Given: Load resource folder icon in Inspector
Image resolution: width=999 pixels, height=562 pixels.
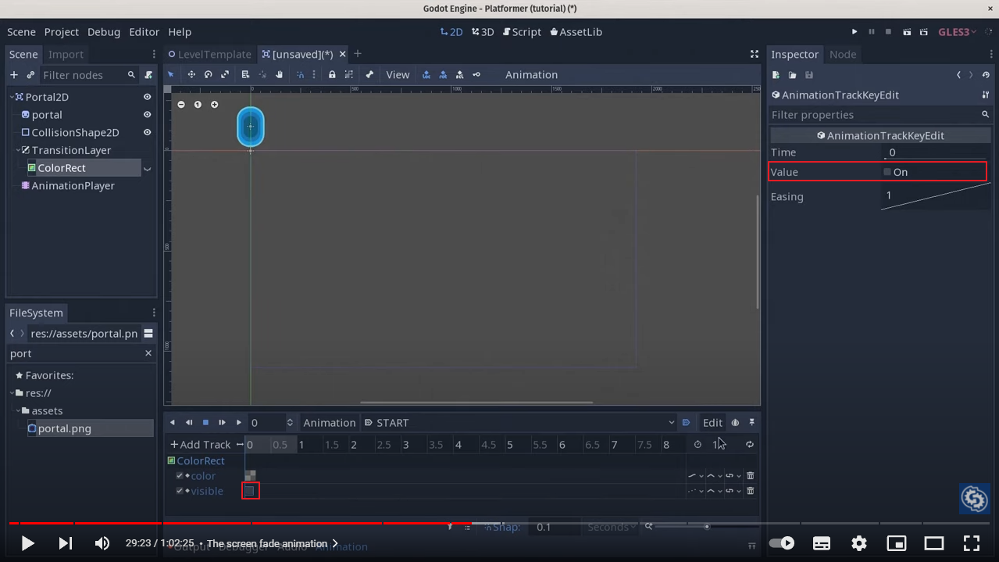Looking at the screenshot, I should point(792,74).
